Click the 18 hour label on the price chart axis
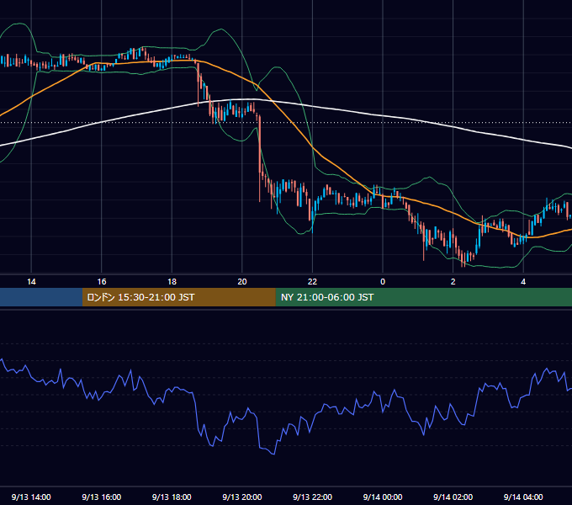 172,282
